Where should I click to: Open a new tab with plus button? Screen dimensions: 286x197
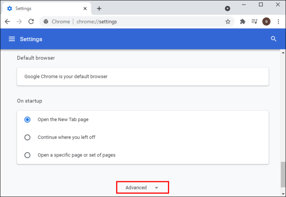click(x=99, y=8)
